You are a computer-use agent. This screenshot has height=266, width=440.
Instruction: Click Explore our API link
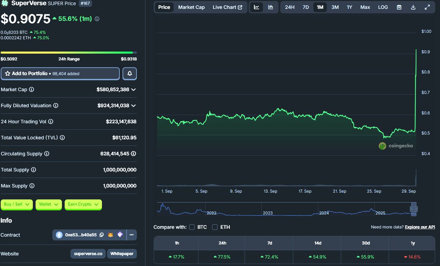coord(420,227)
